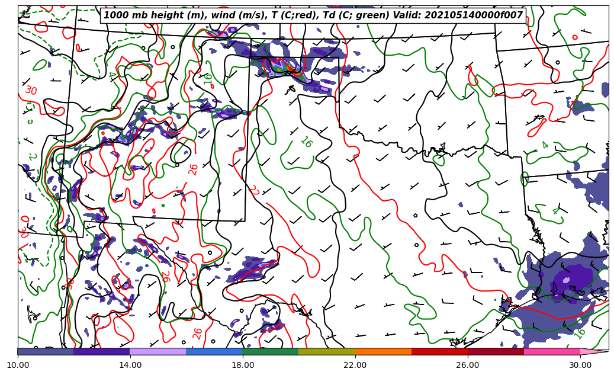The width and height of the screenshot is (614, 375).
Task: Click the olive colorbar segment before 22.00
Action: pos(327,351)
